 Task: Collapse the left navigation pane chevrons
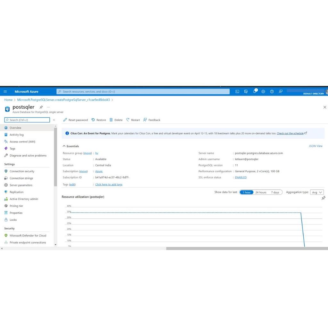point(54,120)
